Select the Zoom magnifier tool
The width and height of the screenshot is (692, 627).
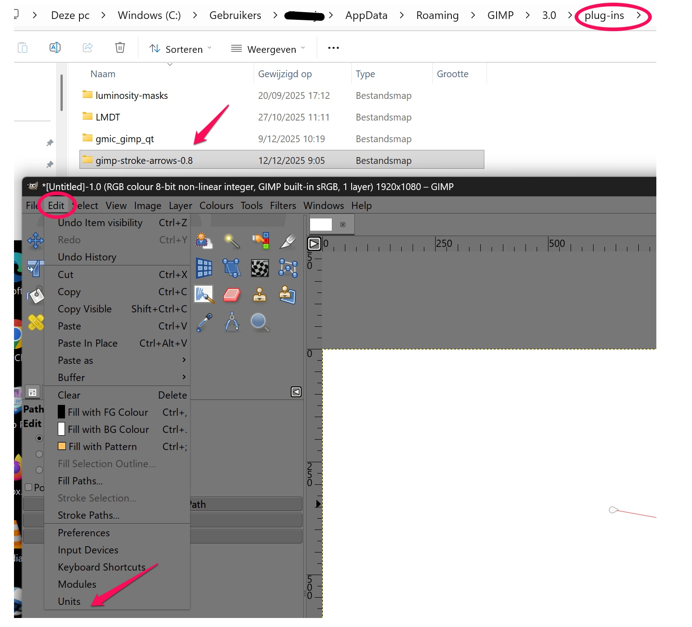[x=260, y=322]
